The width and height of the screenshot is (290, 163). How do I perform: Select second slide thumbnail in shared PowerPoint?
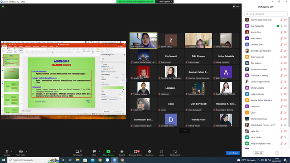coord(11,73)
